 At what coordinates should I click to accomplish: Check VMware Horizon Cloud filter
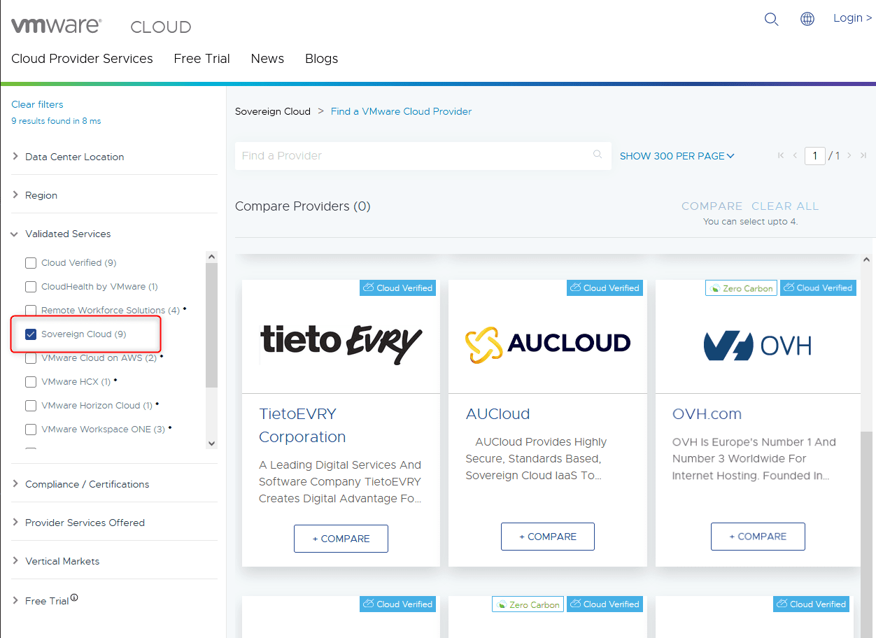click(x=31, y=406)
